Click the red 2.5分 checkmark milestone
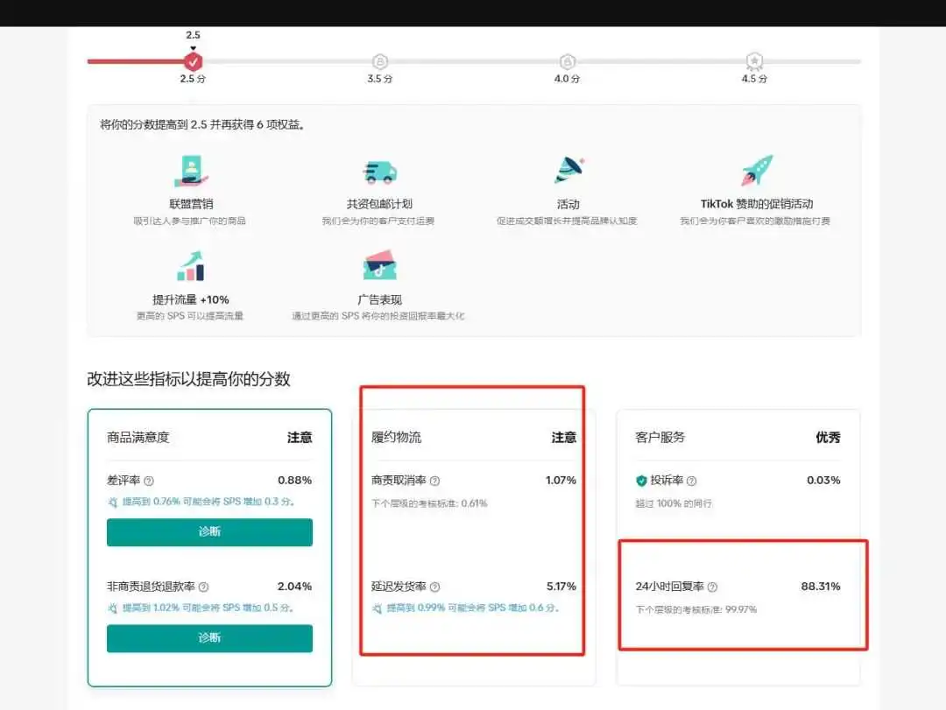This screenshot has height=710, width=946. pyautogui.click(x=193, y=61)
